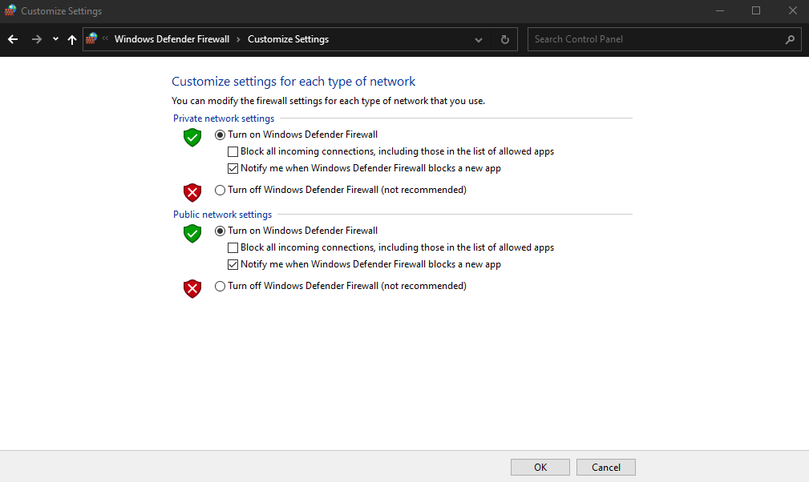Click the heading 'Customize settings for each type of network'
Viewport: 809px width, 482px height.
click(x=293, y=82)
